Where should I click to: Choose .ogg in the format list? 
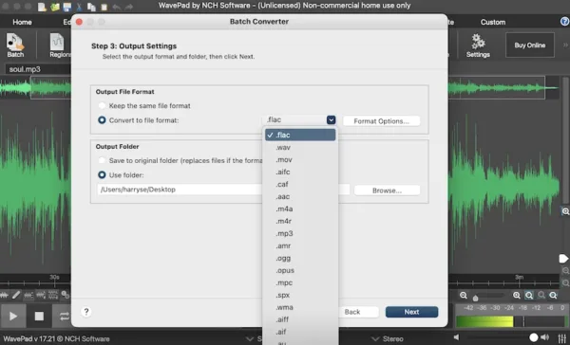point(300,259)
